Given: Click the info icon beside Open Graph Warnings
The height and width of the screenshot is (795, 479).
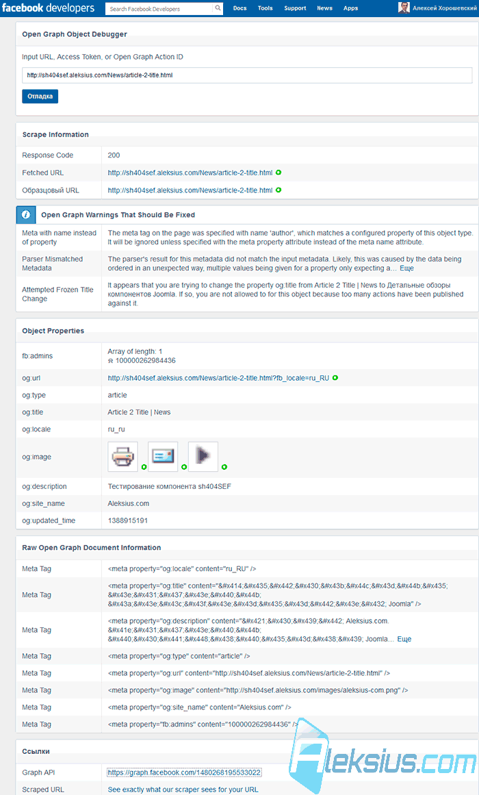Looking at the screenshot, I should pyautogui.click(x=25, y=214).
